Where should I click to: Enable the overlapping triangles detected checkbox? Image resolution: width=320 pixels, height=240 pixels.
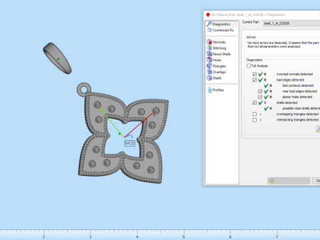pos(255,114)
